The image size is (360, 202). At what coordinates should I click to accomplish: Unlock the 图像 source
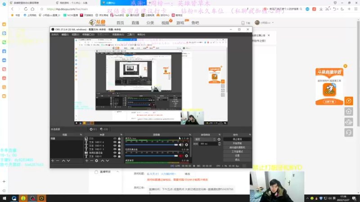[119, 139]
